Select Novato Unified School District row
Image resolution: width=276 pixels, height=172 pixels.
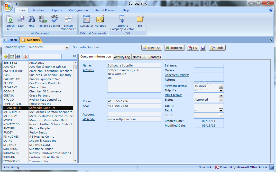click(38, 124)
